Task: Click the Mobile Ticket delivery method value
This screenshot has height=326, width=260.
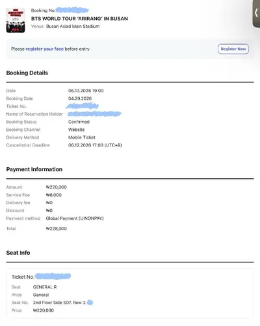Action: [x=82, y=137]
